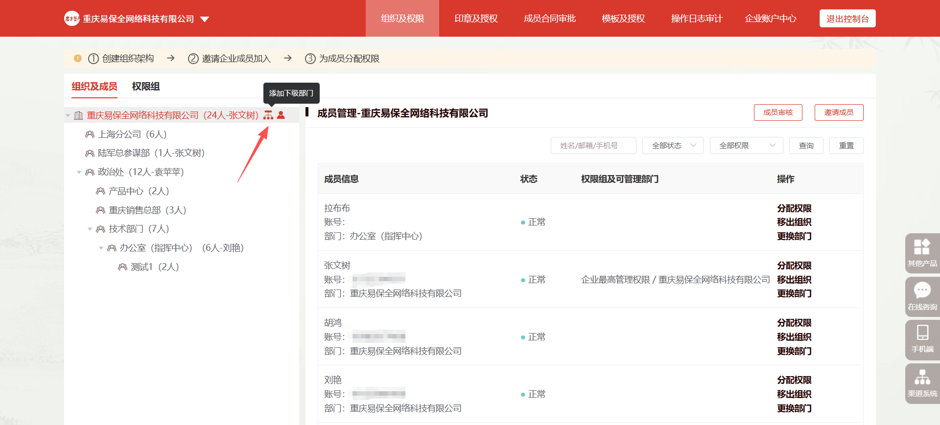Collapse the 办公室 (指挥中心) tree node
This screenshot has width=940, height=425.
101,248
